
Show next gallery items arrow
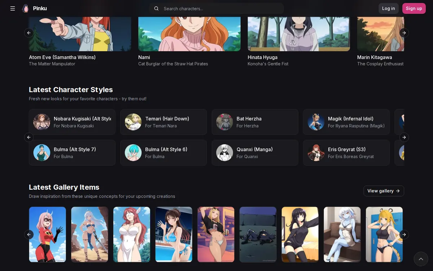tap(404, 235)
